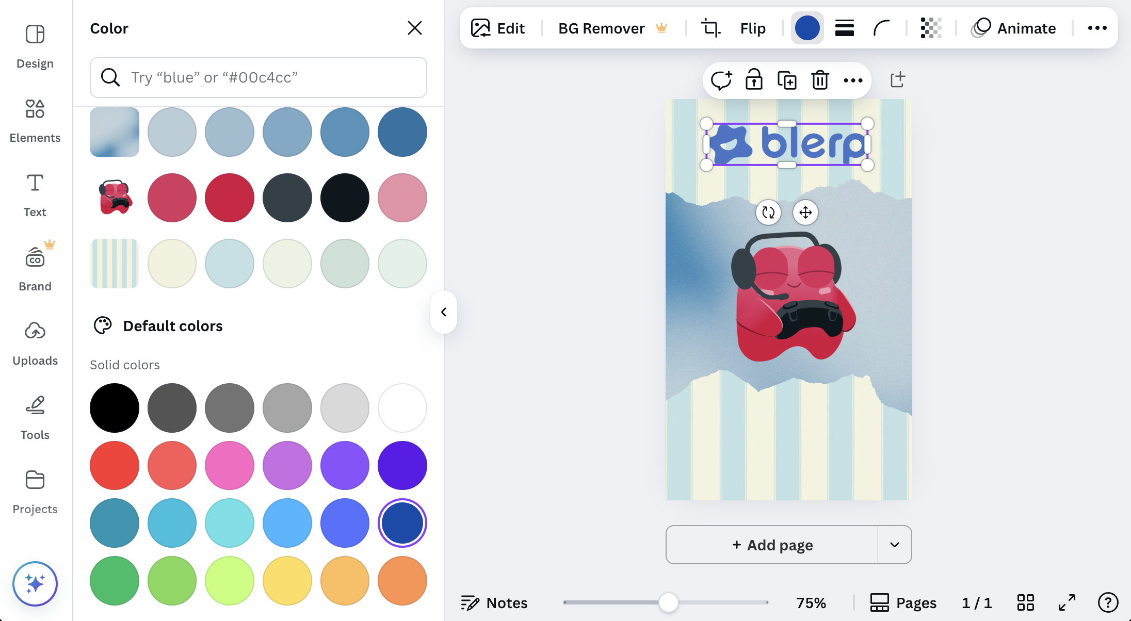Select the yellow solid color swatch
The height and width of the screenshot is (621, 1131).
287,581
